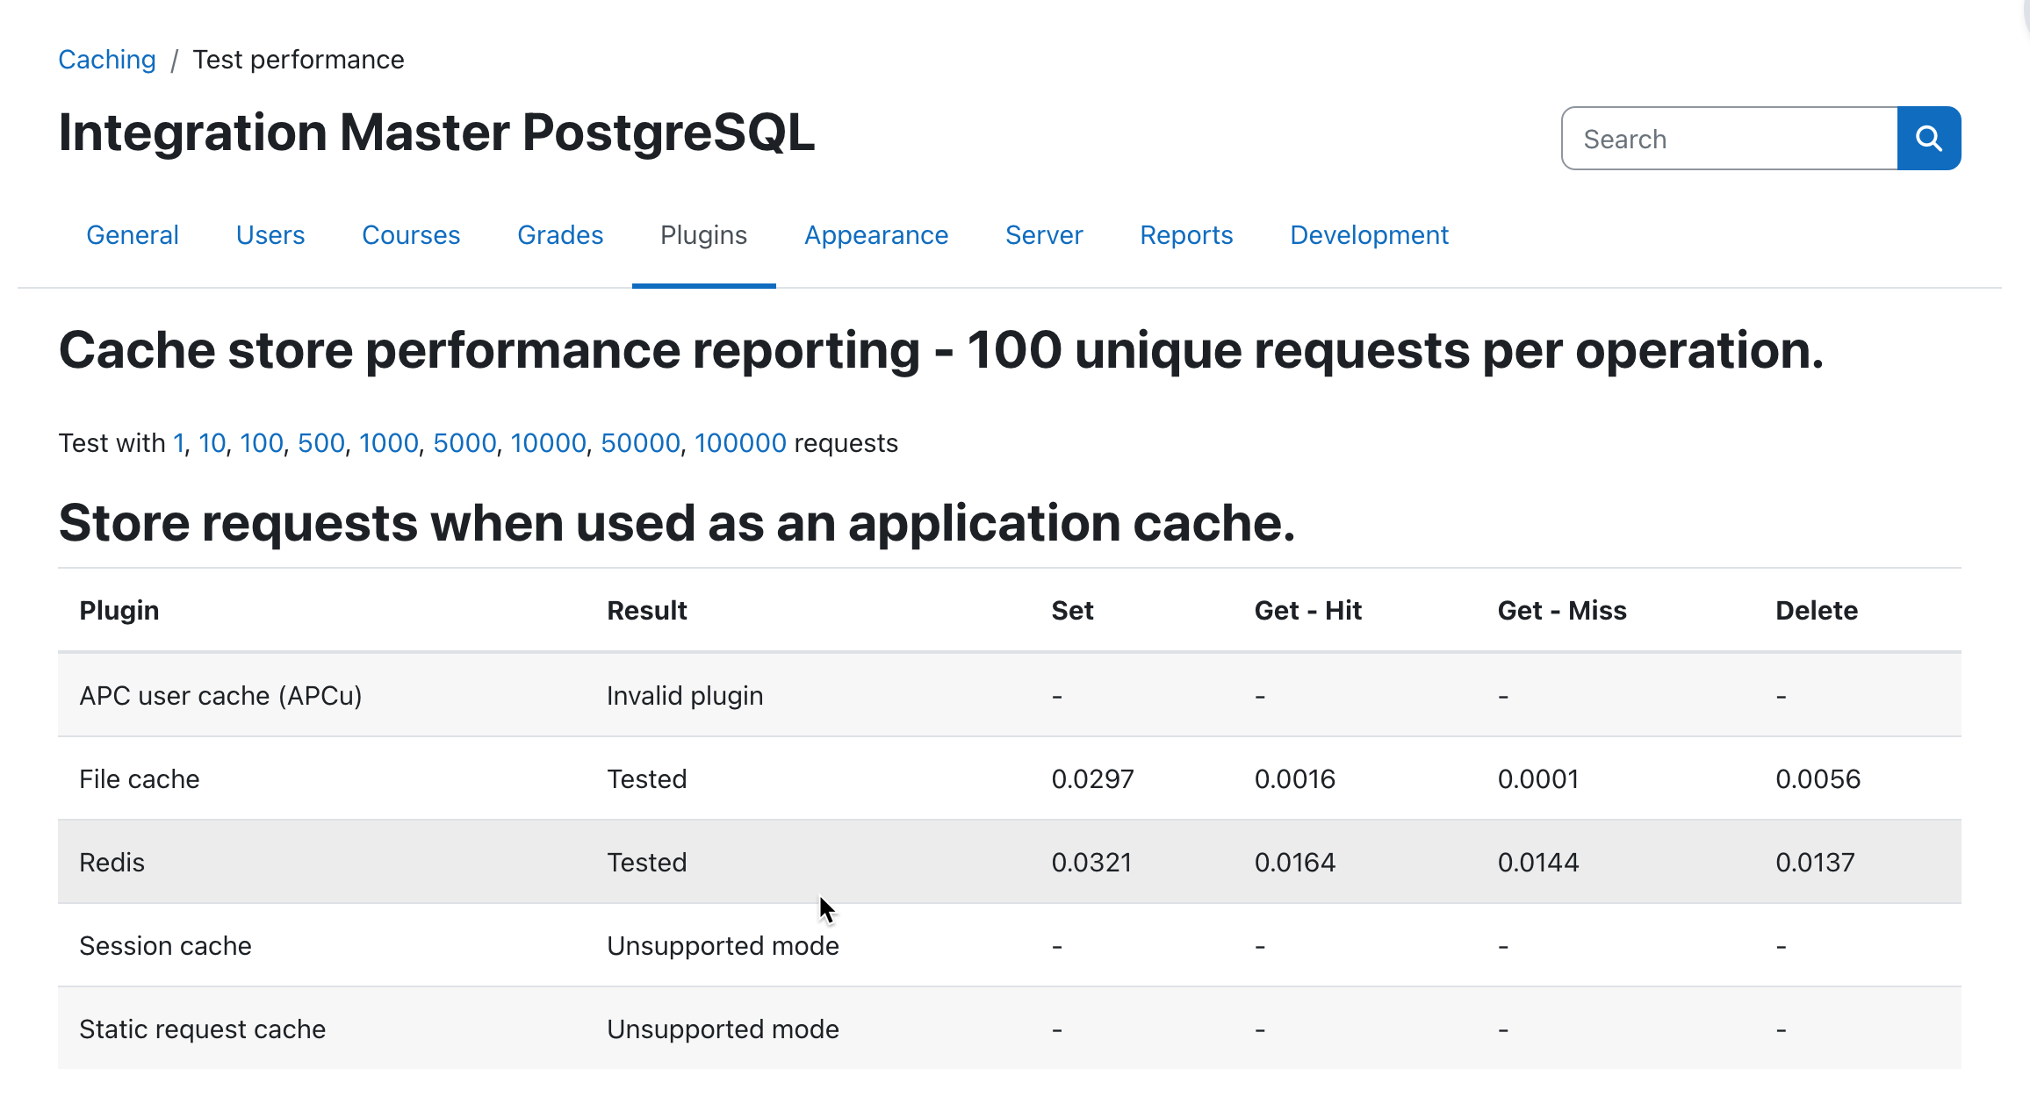Click File cache Get-Miss value 0.0001
This screenshot has height=1097, width=2030.
(x=1538, y=779)
